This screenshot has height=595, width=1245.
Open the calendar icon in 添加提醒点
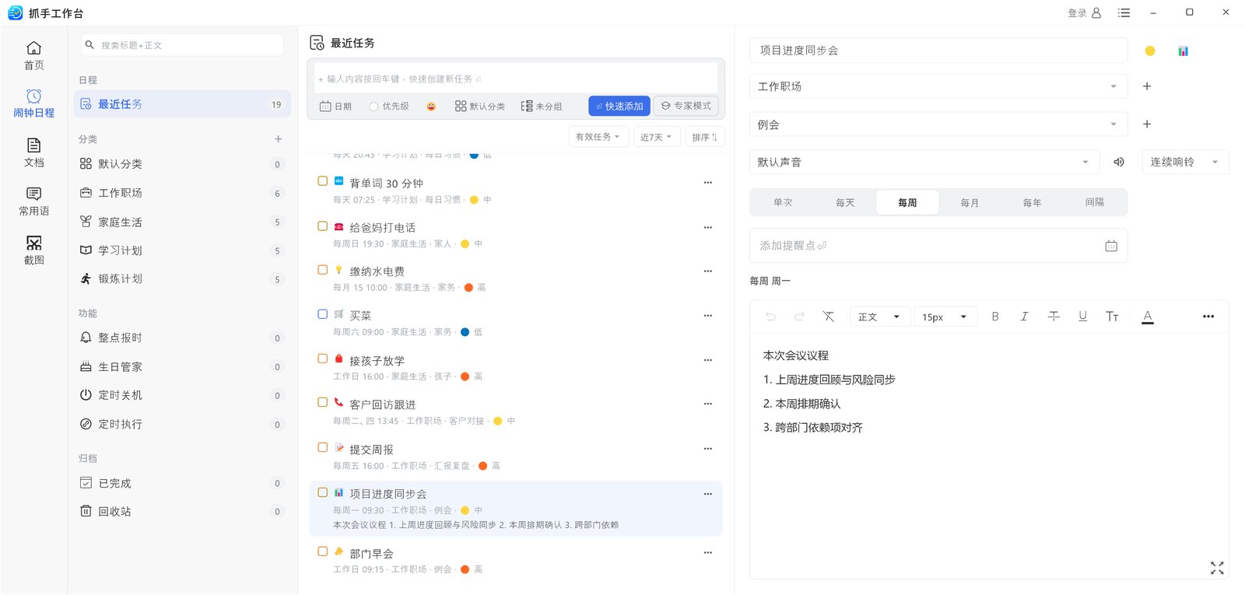pyautogui.click(x=1111, y=246)
